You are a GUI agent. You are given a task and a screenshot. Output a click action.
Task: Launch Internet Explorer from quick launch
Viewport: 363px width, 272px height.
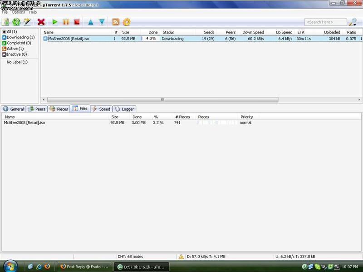coord(39,267)
